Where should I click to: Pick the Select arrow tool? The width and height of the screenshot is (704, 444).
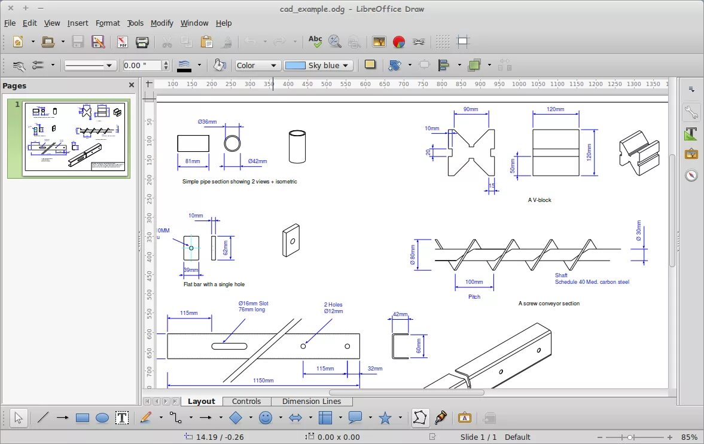[19, 418]
